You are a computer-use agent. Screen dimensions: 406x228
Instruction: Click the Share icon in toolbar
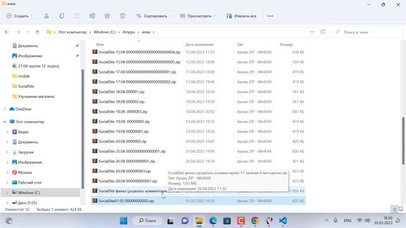107,16
